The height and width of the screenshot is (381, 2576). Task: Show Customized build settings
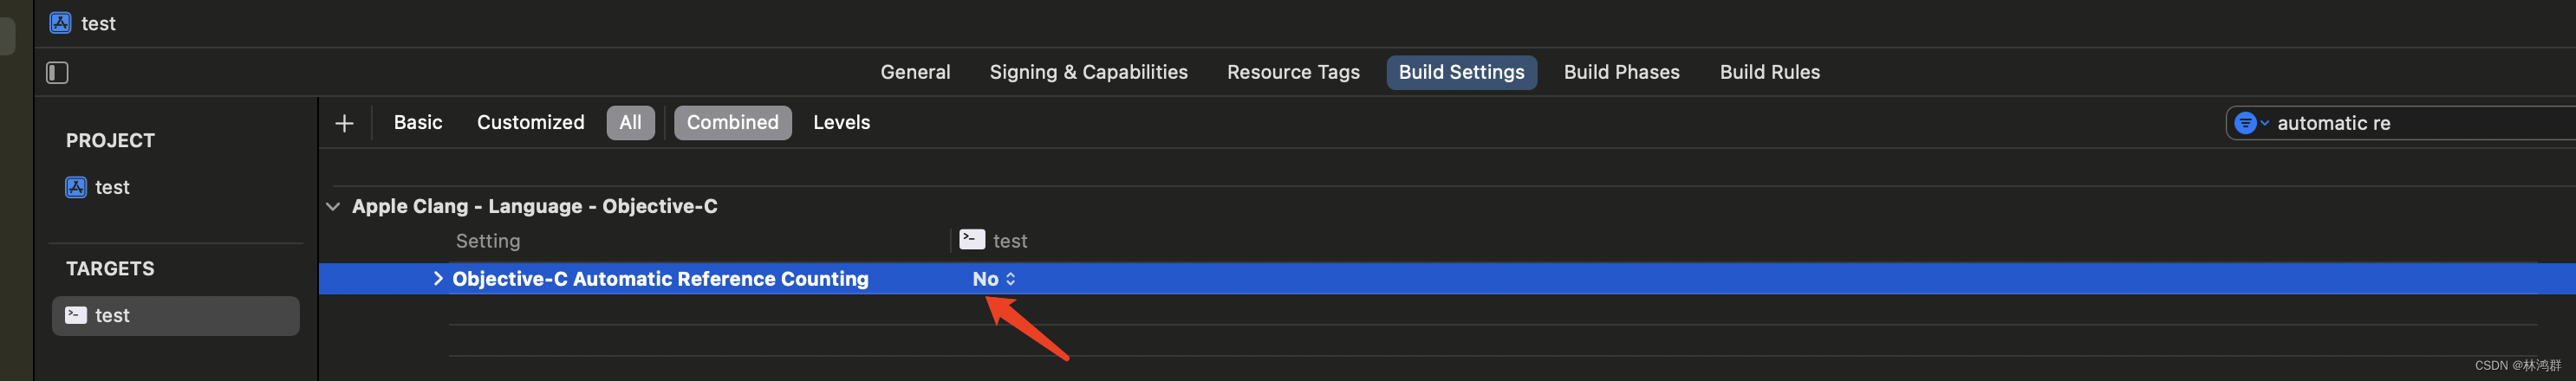coord(530,123)
